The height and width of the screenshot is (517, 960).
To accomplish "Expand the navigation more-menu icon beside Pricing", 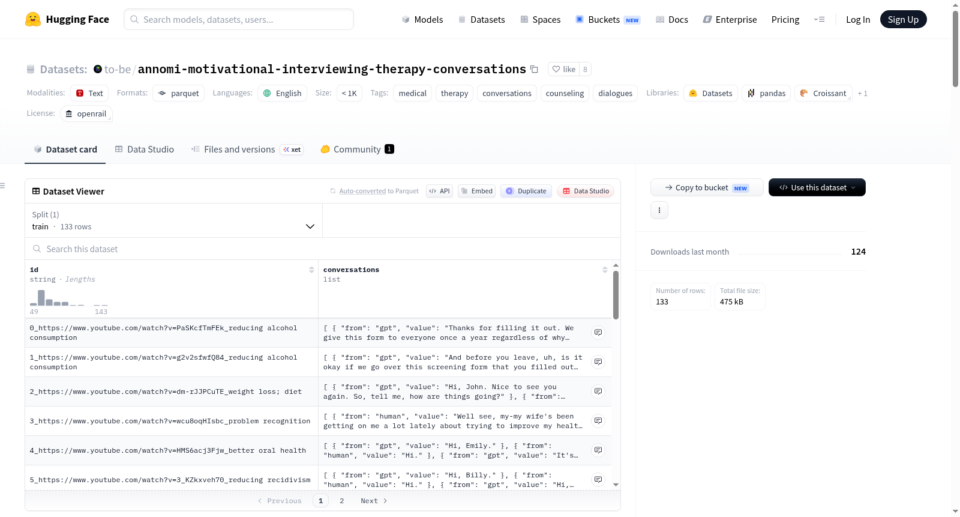I will pos(819,20).
